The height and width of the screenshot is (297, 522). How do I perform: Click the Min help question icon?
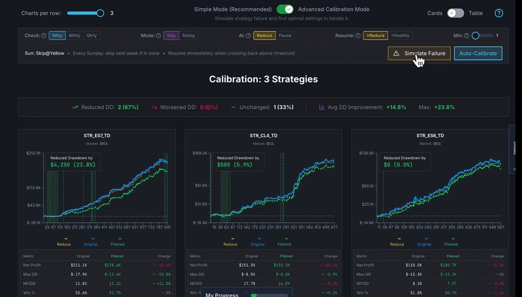pyautogui.click(x=467, y=35)
